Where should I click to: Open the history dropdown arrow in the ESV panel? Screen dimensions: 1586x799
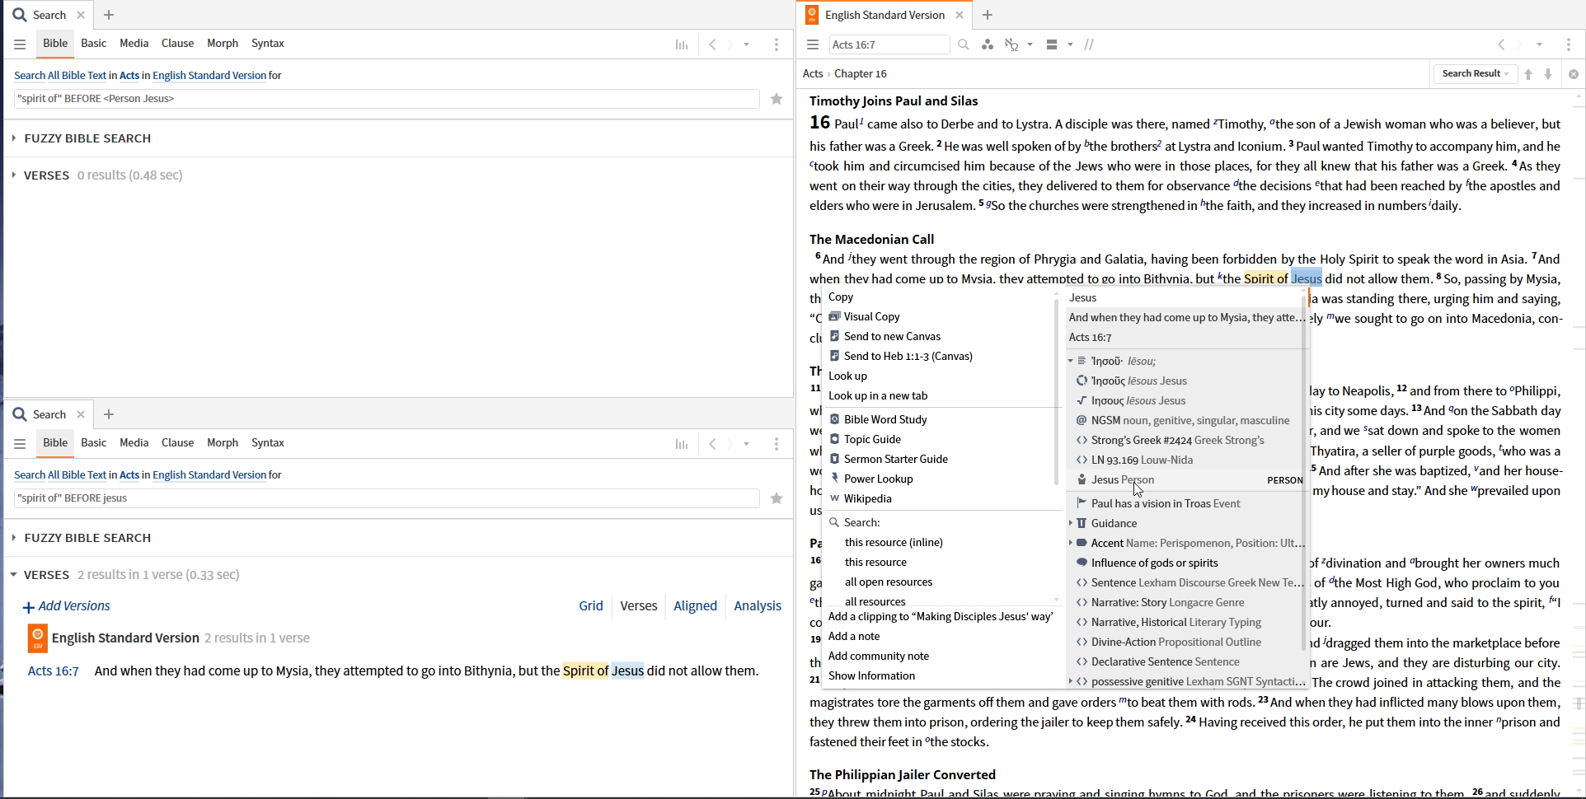point(1539,44)
